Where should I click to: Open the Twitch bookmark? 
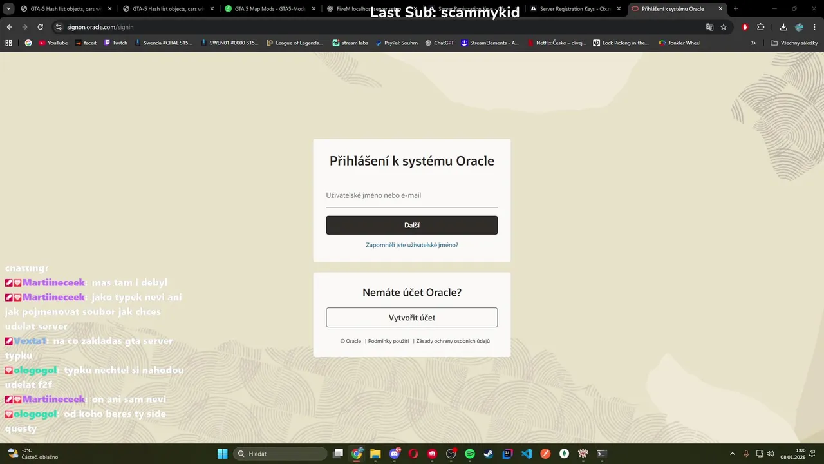click(115, 43)
